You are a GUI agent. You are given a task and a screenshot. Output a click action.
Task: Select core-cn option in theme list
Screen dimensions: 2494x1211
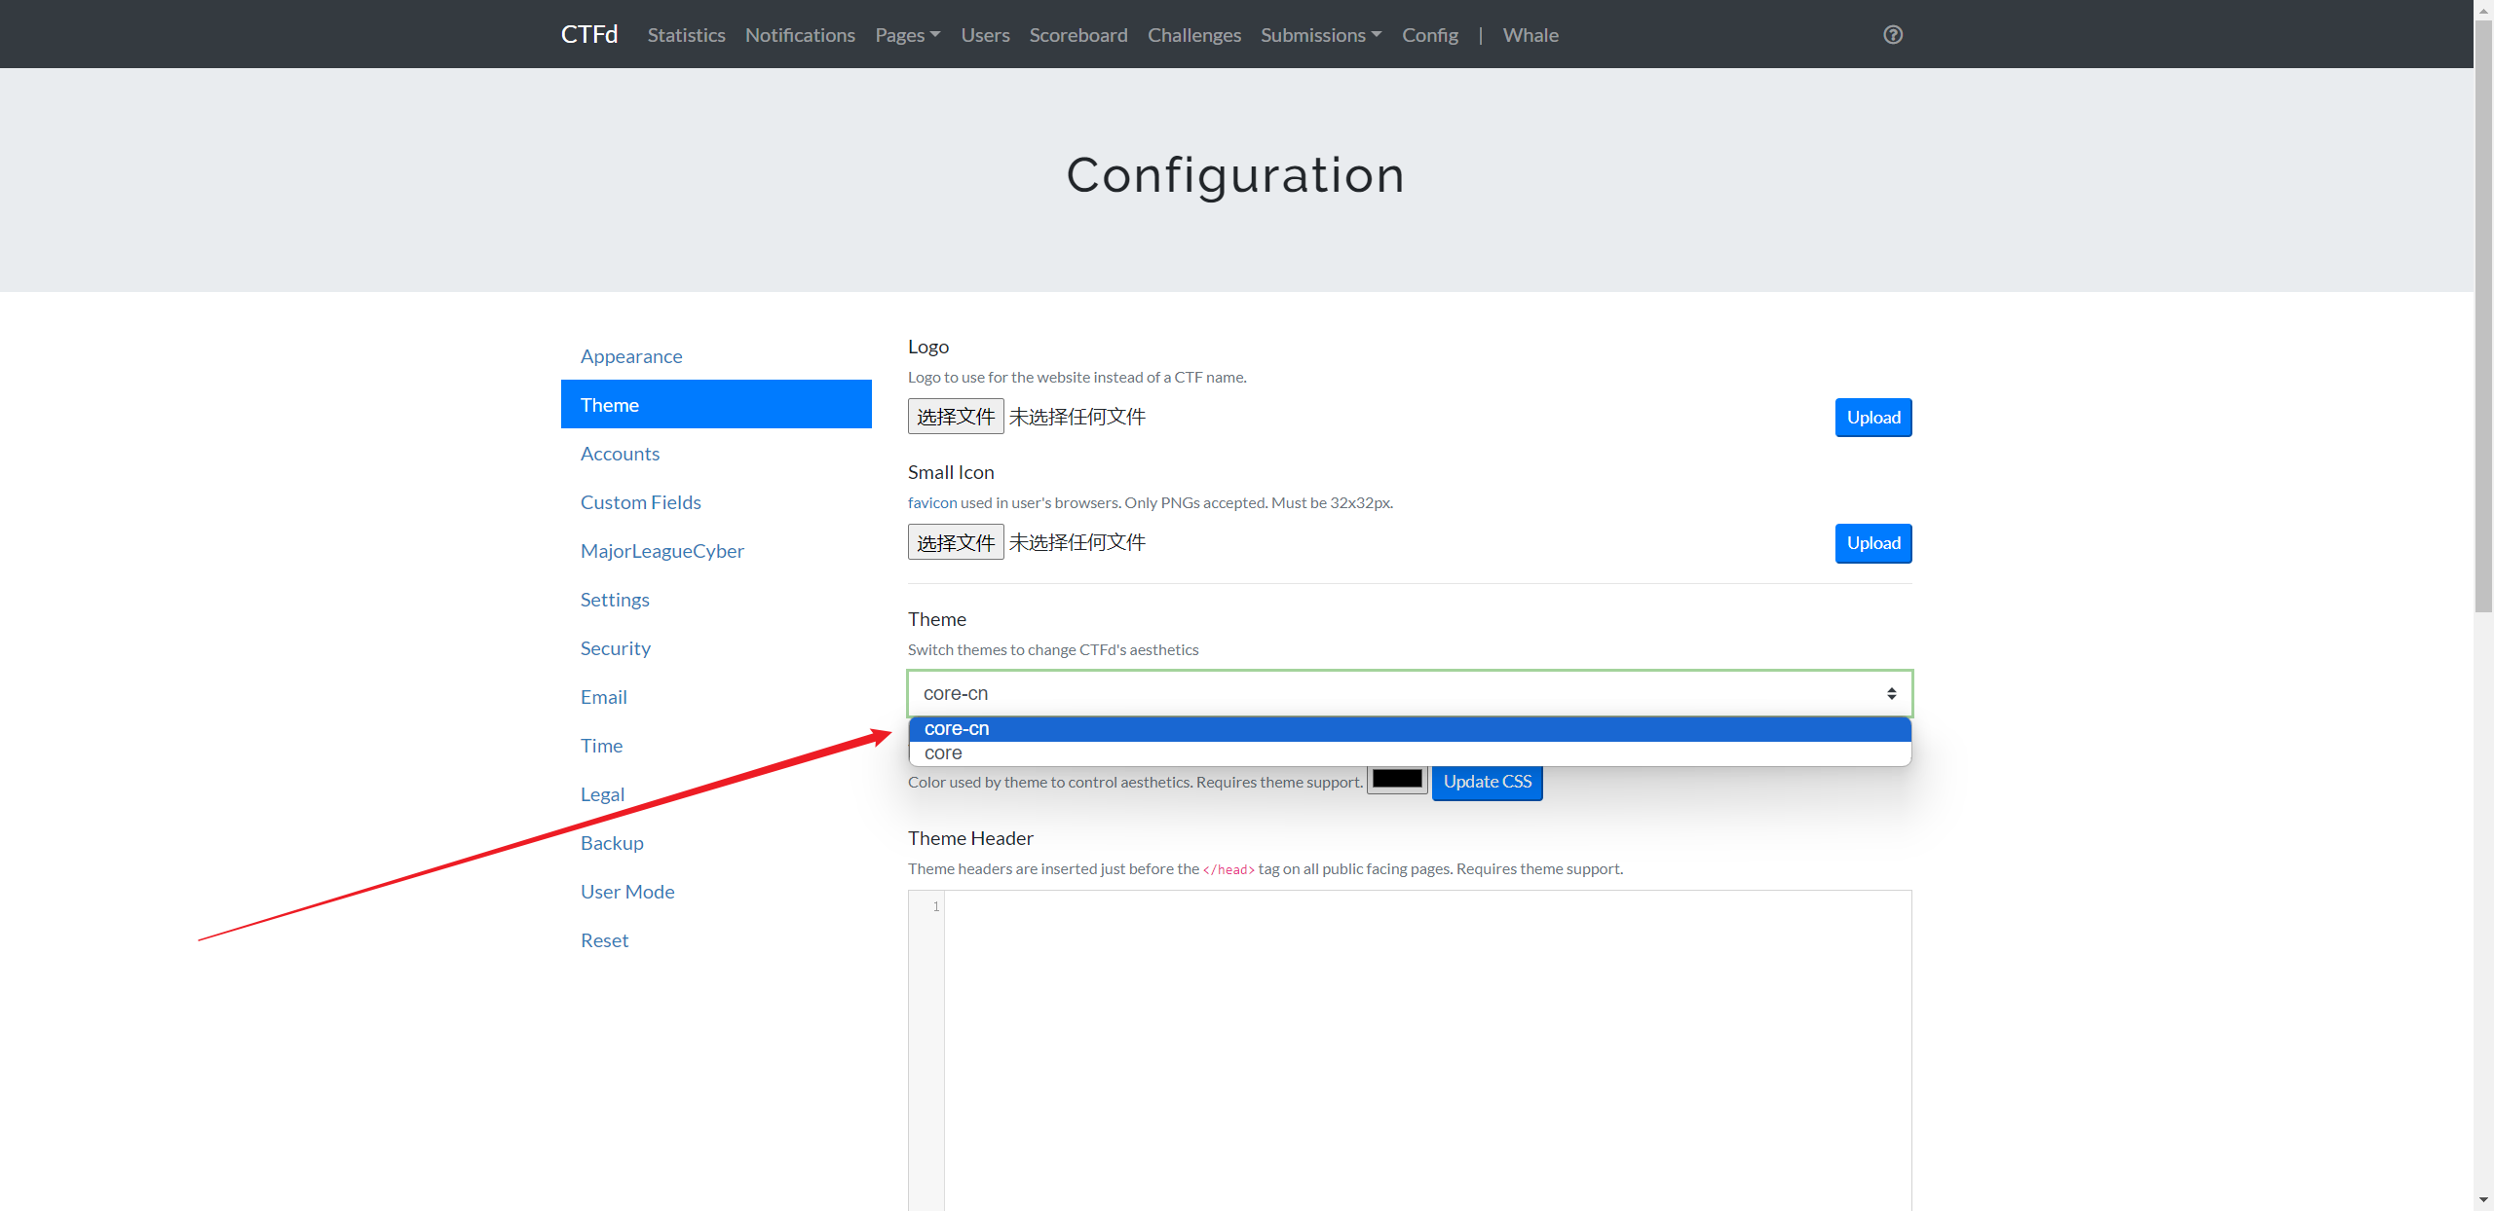[x=1410, y=729]
